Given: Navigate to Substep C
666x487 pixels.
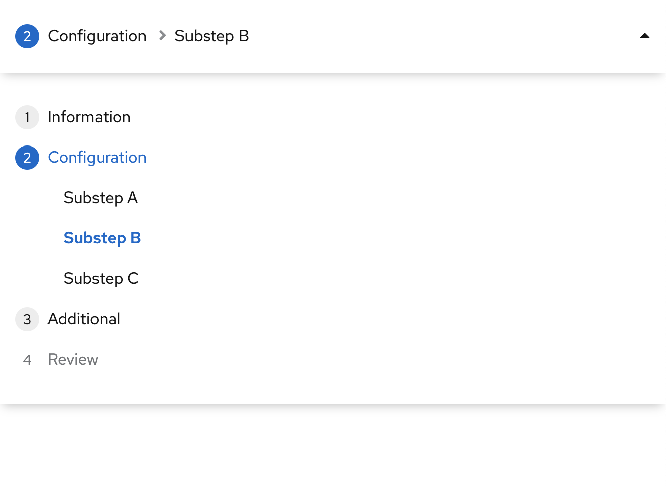Looking at the screenshot, I should [101, 278].
